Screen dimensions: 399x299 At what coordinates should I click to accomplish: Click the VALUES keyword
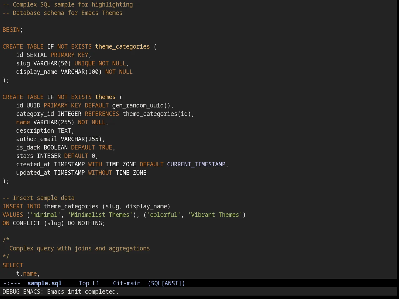(13, 215)
